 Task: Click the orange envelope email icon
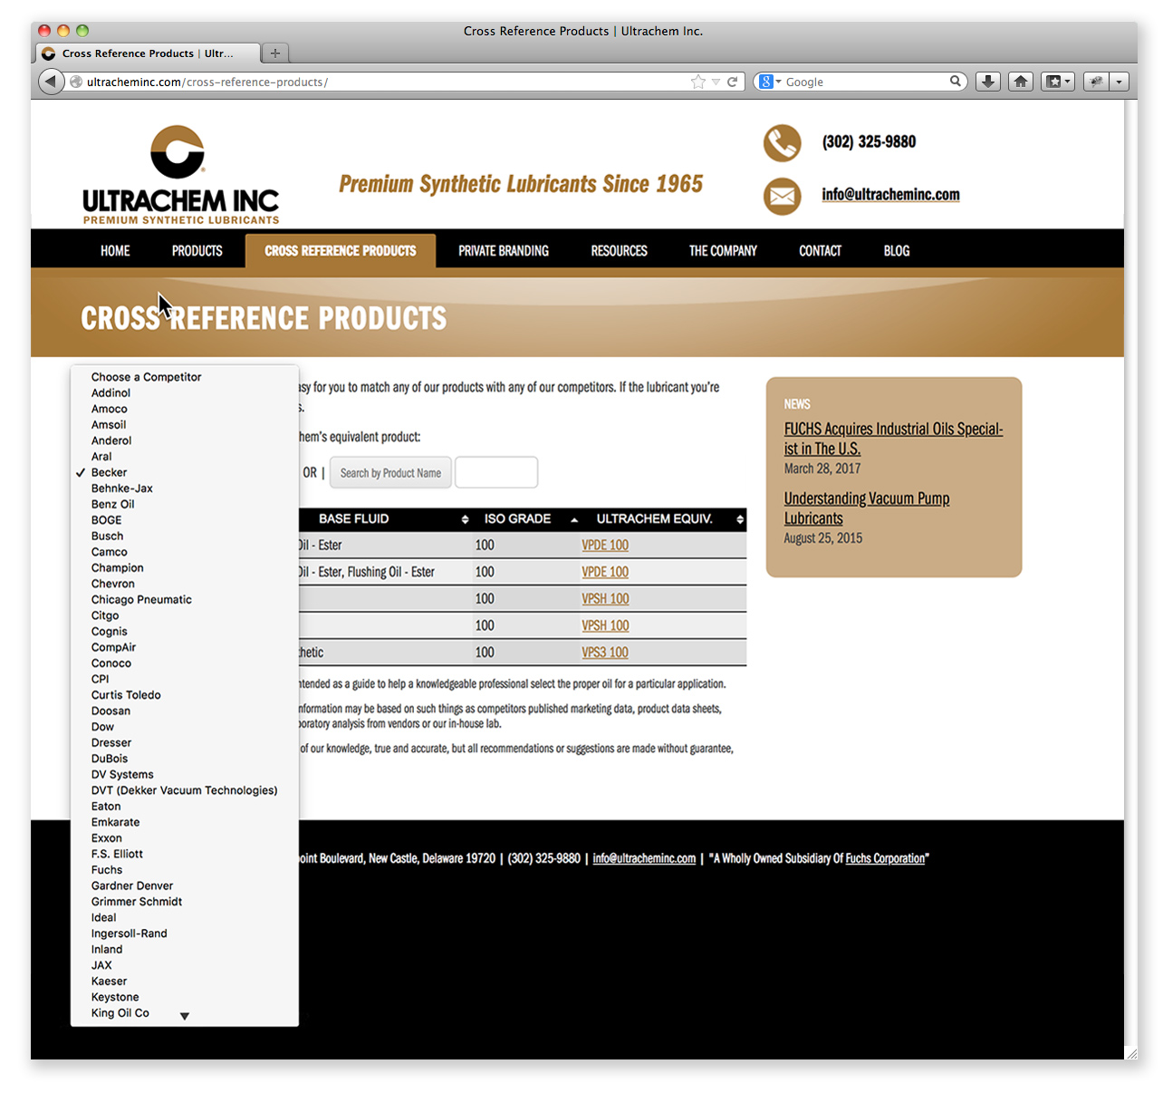coord(782,196)
